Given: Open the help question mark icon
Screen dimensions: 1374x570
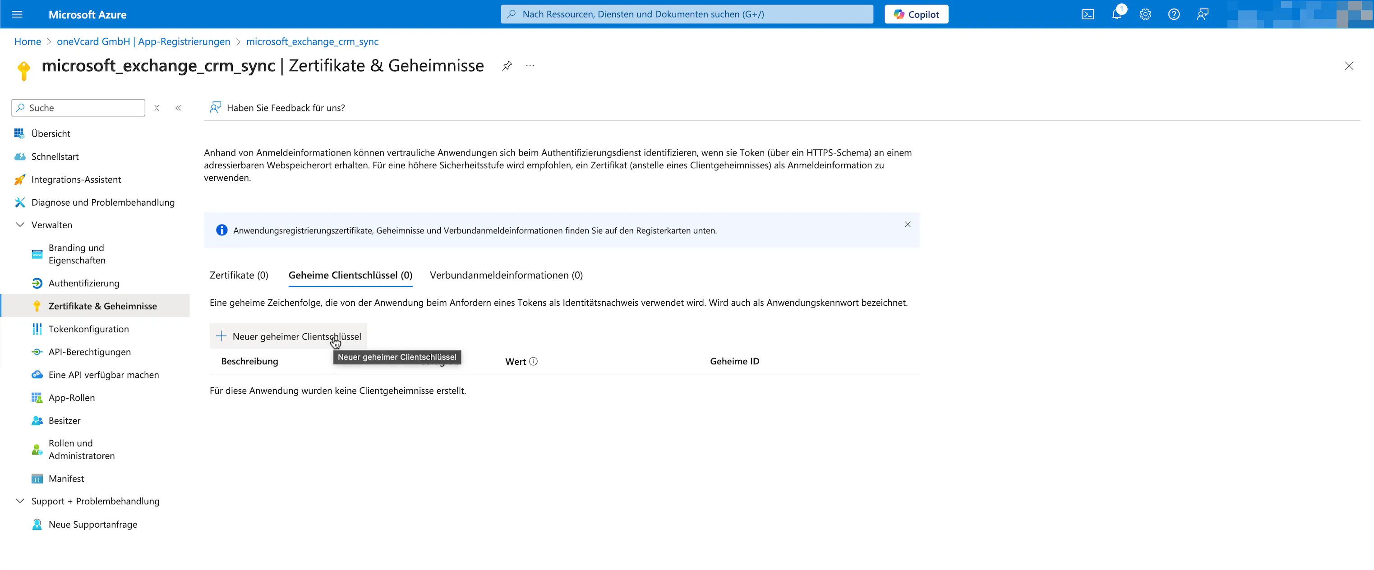Looking at the screenshot, I should tap(1173, 14).
